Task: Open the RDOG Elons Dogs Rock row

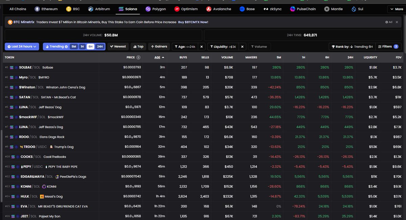Action: point(203,137)
